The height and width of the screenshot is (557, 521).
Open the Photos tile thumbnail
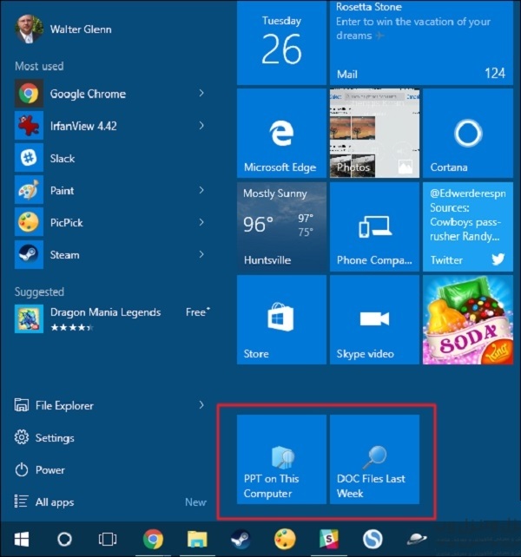(x=374, y=133)
